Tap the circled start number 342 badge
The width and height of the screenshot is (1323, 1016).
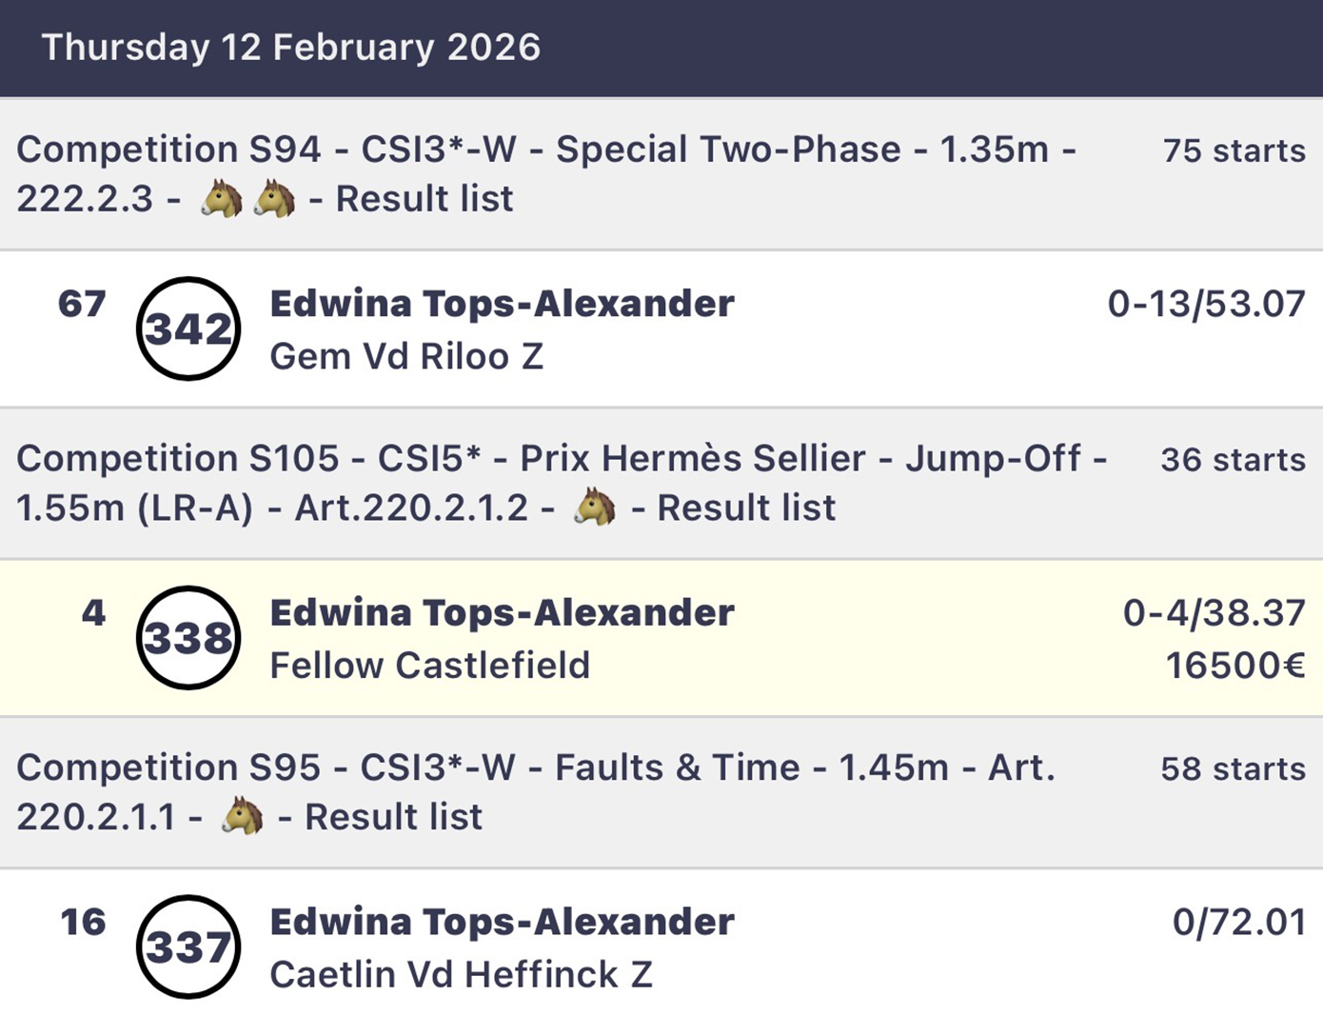(x=188, y=329)
